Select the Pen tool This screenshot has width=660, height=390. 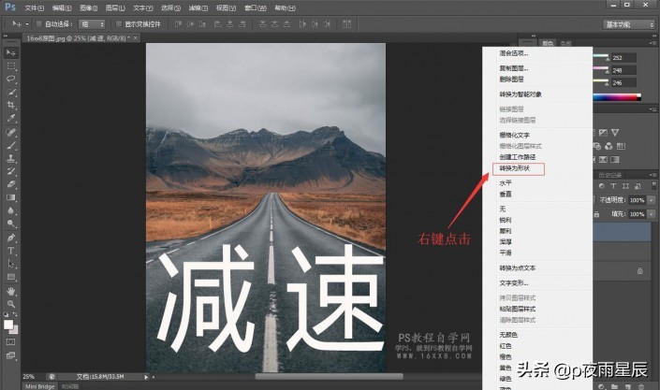[x=11, y=238]
